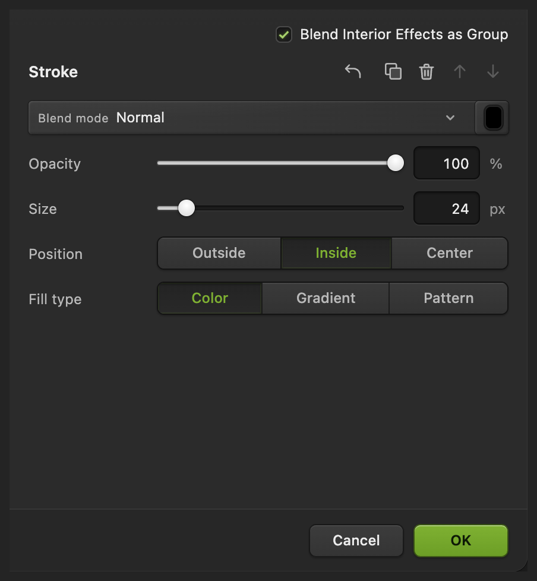Choose Color fill type
The width and height of the screenshot is (537, 581).
coord(210,298)
